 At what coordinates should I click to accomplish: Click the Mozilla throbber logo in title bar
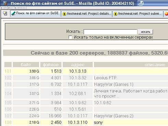coord(141,3)
